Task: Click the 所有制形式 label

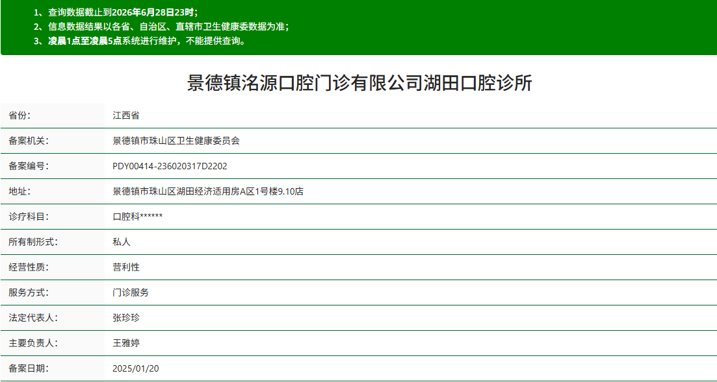Action: point(33,242)
